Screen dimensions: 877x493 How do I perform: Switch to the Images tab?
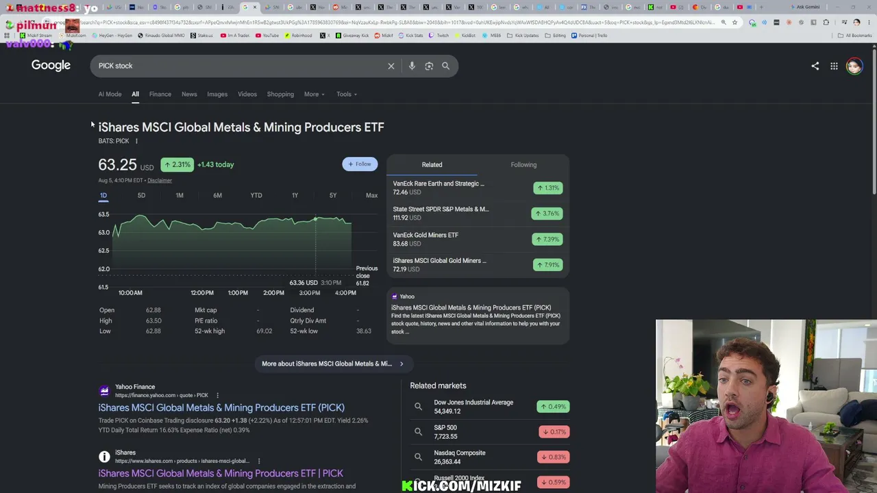coord(217,94)
